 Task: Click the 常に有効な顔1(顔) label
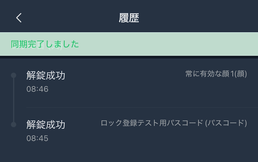point(216,74)
